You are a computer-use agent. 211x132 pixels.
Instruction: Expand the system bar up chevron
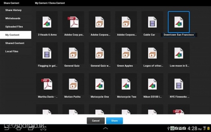pyautogui.click(x=105, y=128)
